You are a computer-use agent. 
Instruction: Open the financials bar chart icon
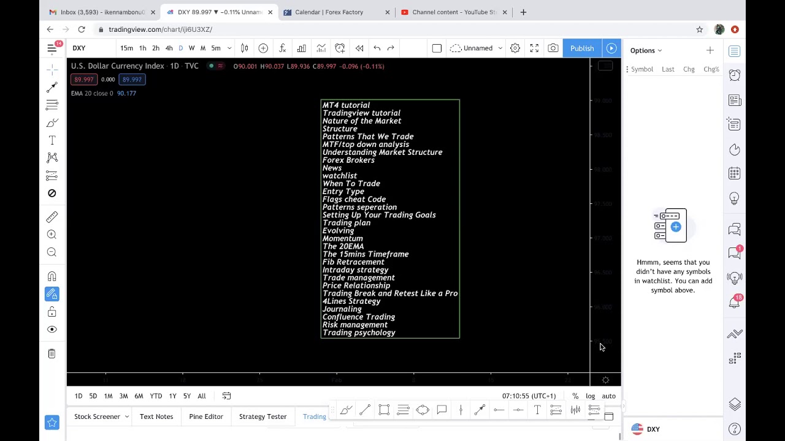(301, 48)
